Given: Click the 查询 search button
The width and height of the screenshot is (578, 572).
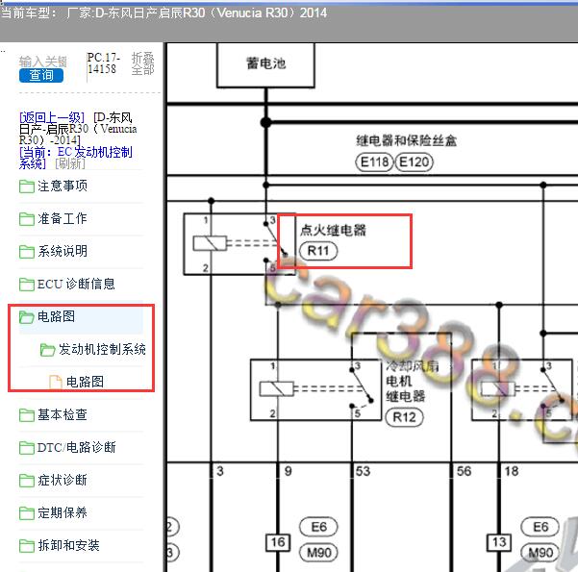Looking at the screenshot, I should 41,76.
